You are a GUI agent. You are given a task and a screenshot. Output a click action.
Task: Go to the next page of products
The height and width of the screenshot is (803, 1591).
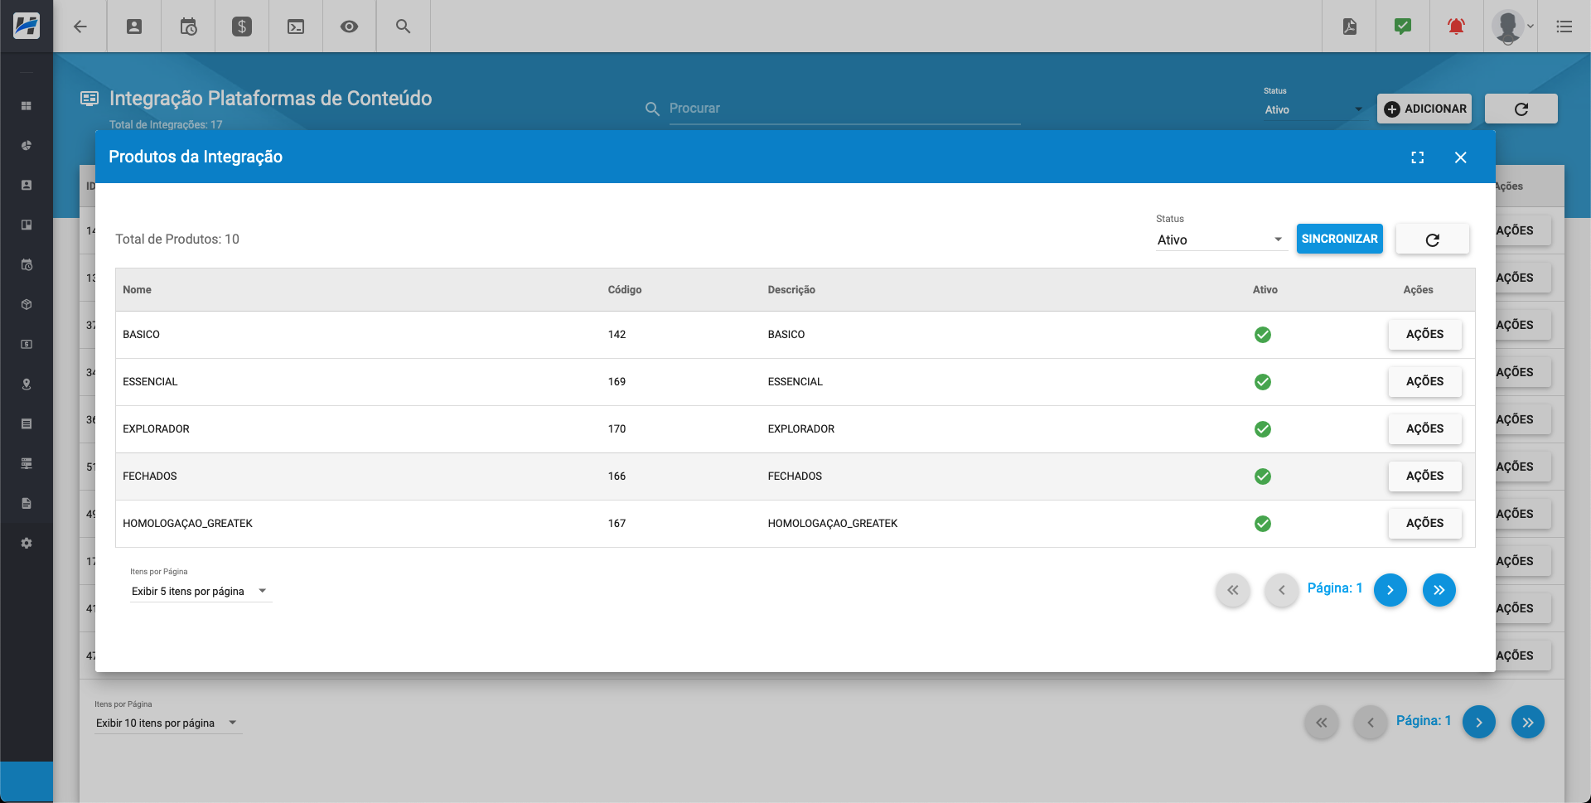1390,590
